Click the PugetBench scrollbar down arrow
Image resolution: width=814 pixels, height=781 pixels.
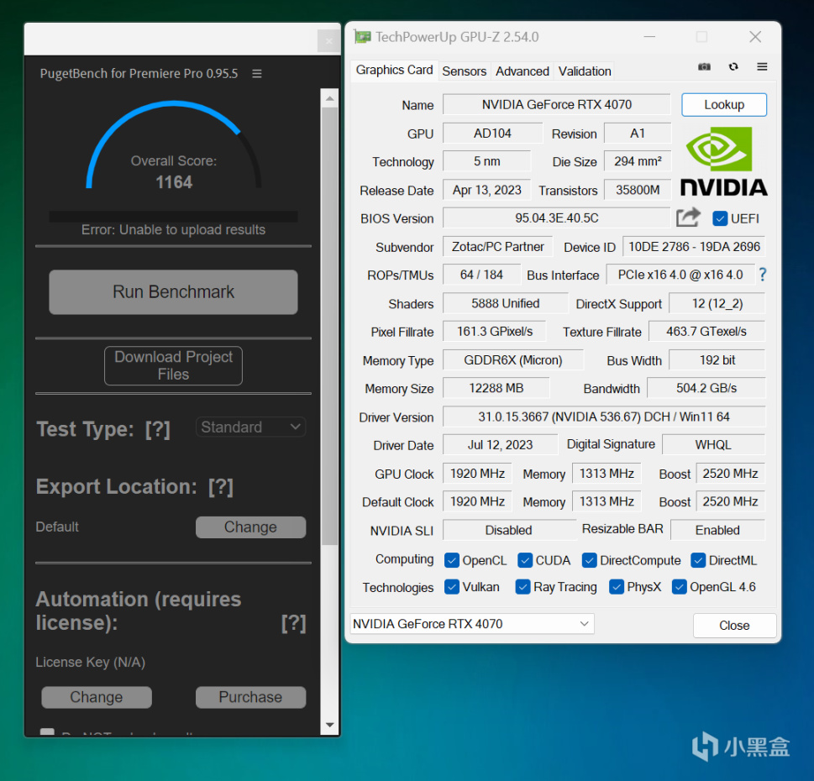pos(329,725)
